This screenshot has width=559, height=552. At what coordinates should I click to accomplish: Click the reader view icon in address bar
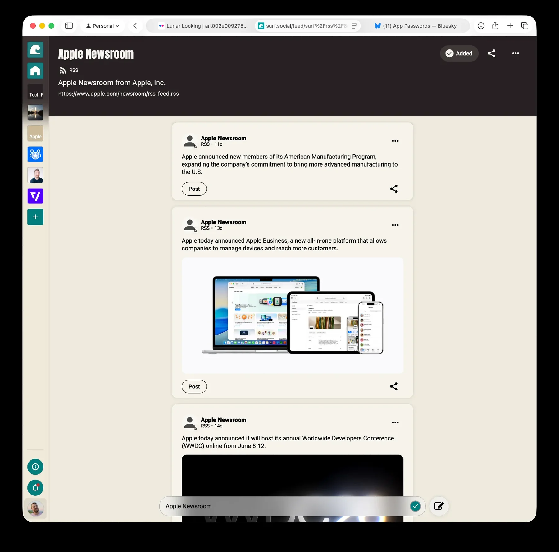[x=354, y=26]
